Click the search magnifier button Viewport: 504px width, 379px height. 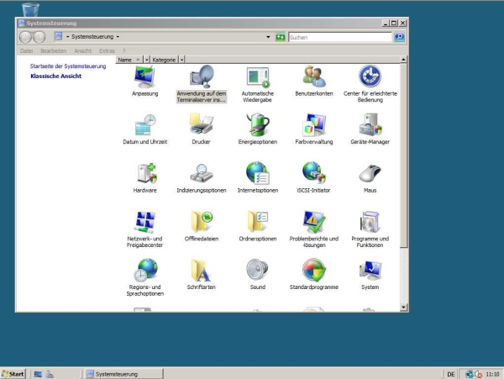(399, 37)
